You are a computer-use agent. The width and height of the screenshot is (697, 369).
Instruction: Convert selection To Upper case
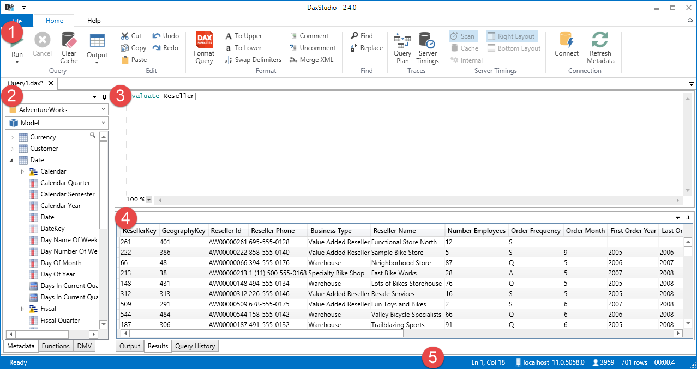click(243, 36)
